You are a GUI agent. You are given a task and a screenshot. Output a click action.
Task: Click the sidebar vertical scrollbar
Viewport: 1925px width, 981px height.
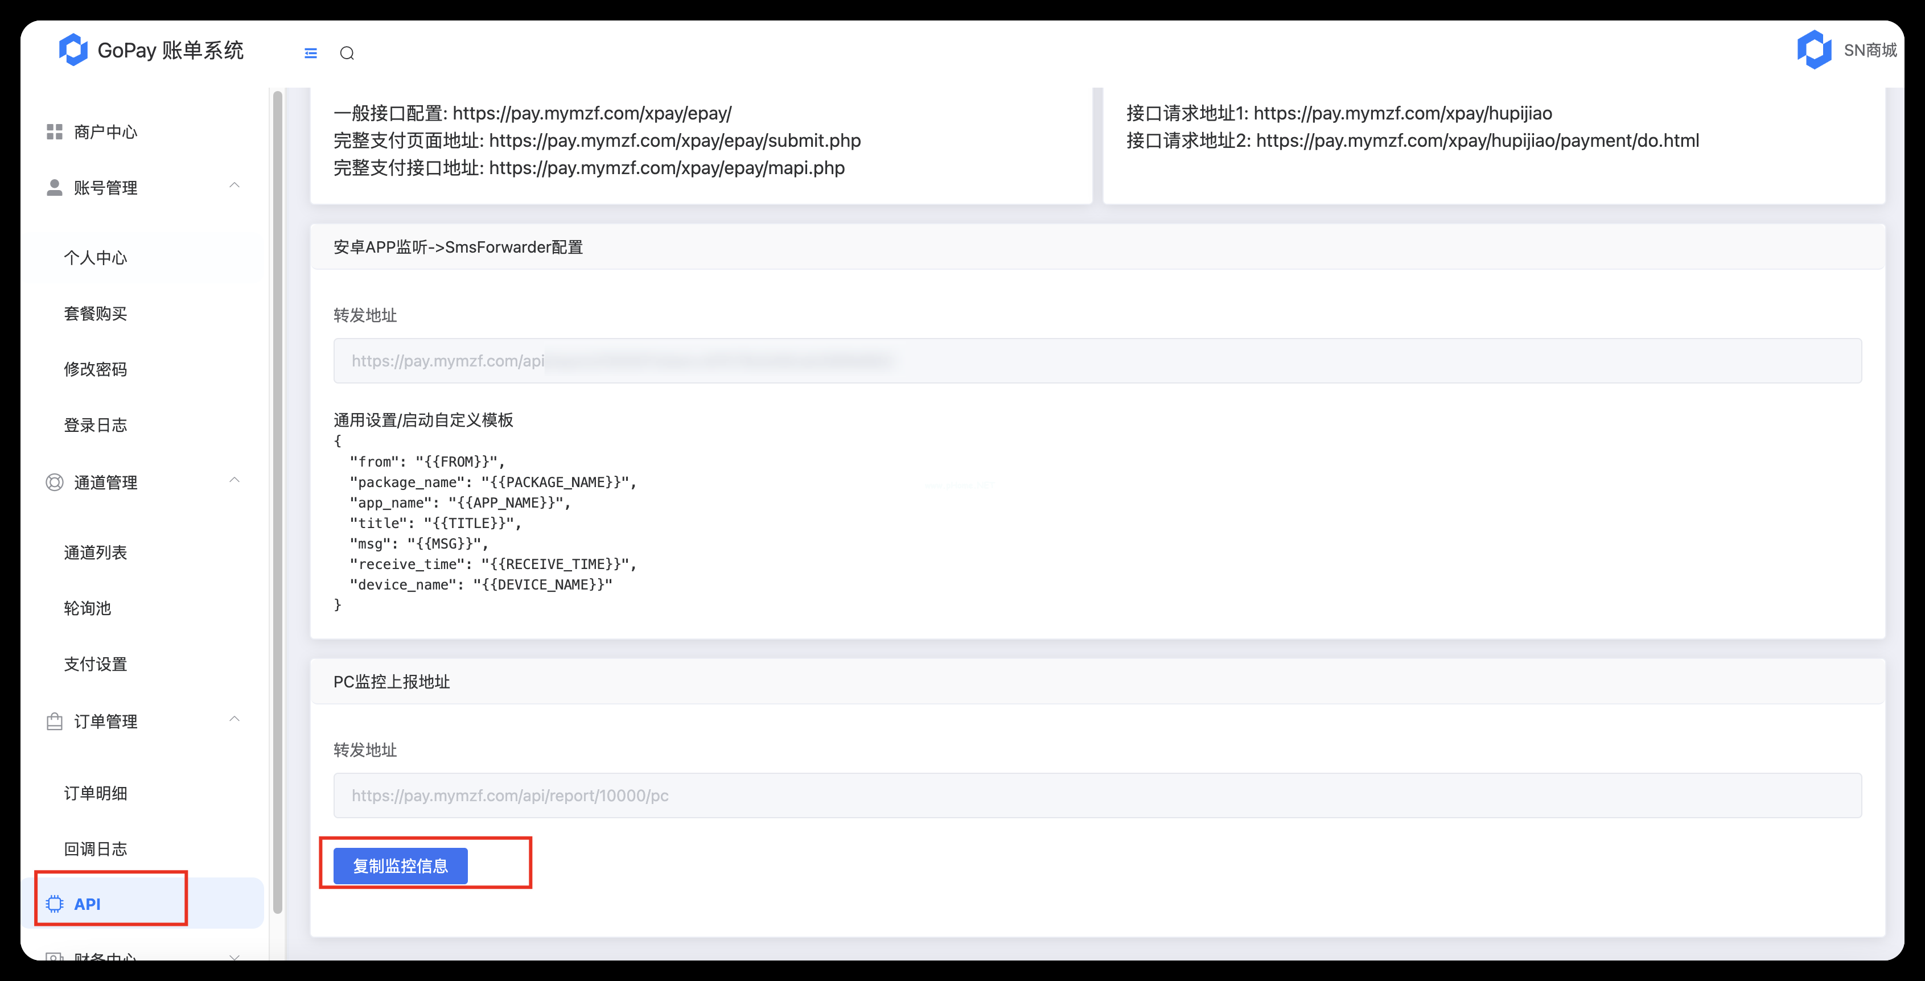tap(278, 501)
